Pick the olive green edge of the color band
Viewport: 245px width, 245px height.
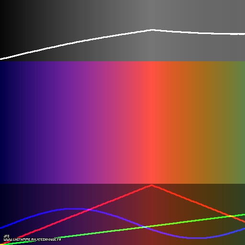point(242,122)
